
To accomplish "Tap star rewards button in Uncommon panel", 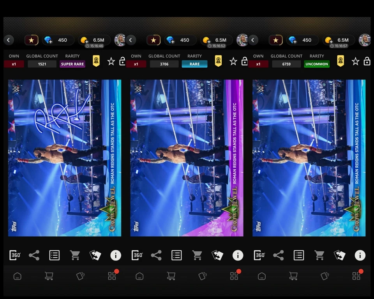I will (x=275, y=40).
